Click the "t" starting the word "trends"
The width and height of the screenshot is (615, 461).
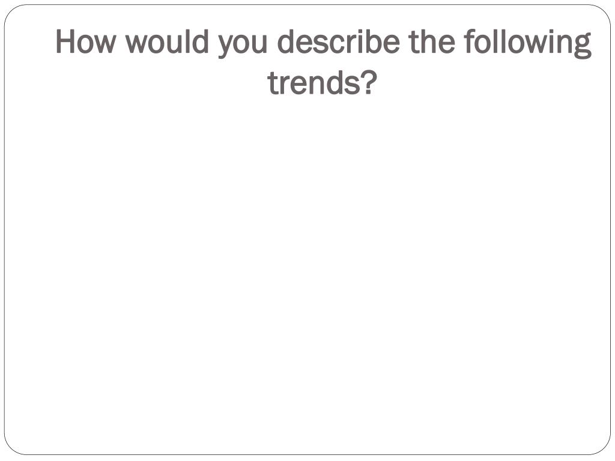[273, 83]
